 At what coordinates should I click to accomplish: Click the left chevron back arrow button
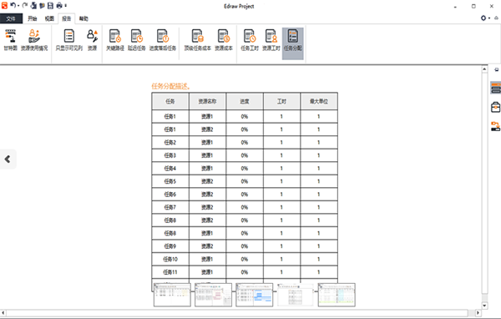click(x=8, y=159)
